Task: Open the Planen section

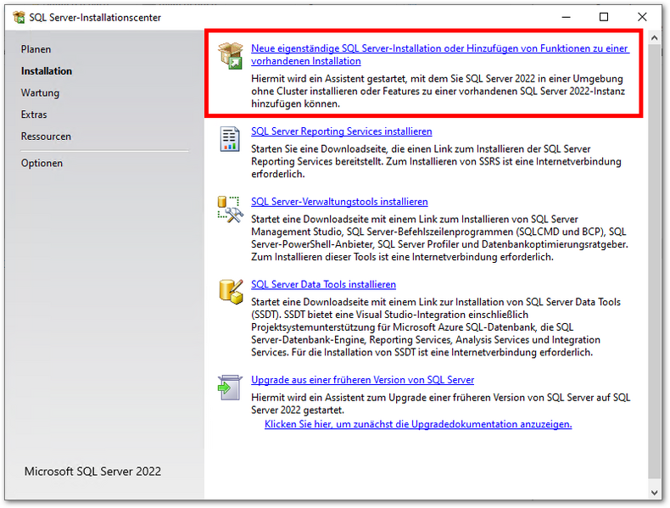Action: click(36, 49)
